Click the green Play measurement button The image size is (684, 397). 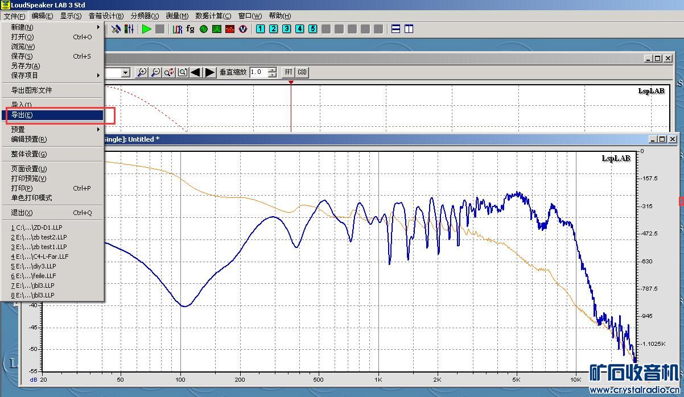[x=147, y=28]
